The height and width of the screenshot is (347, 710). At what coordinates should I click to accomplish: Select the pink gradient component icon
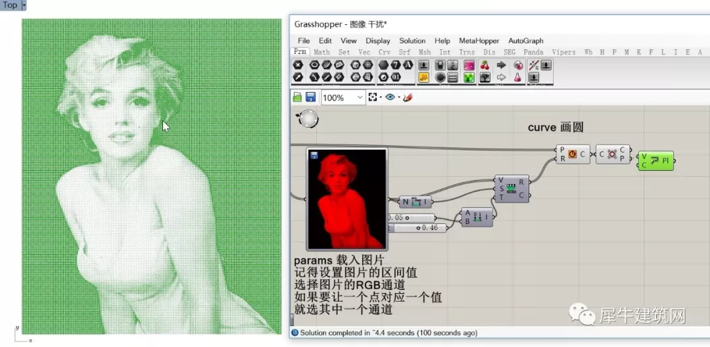[x=469, y=65]
